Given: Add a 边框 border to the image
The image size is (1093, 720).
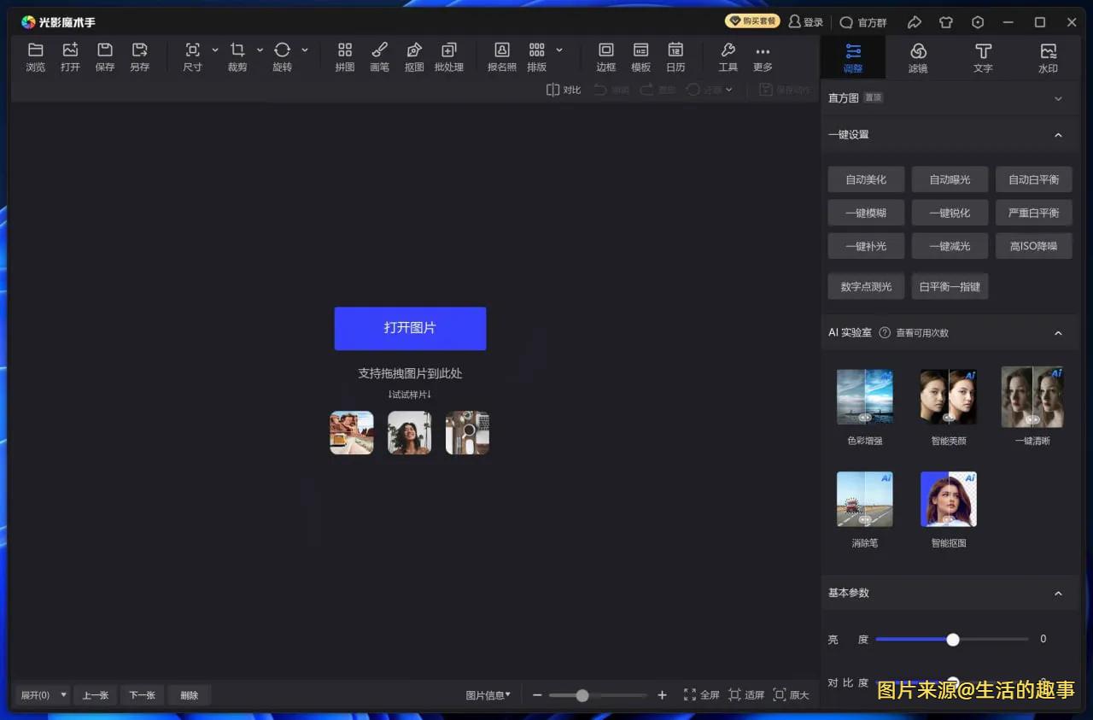Looking at the screenshot, I should pos(605,56).
